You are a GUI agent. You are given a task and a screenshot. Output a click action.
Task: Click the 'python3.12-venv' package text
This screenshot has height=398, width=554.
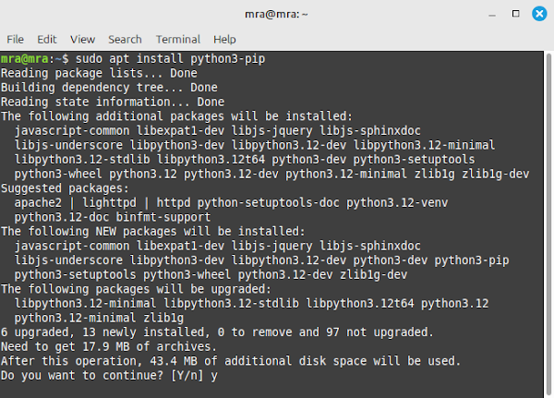(397, 203)
